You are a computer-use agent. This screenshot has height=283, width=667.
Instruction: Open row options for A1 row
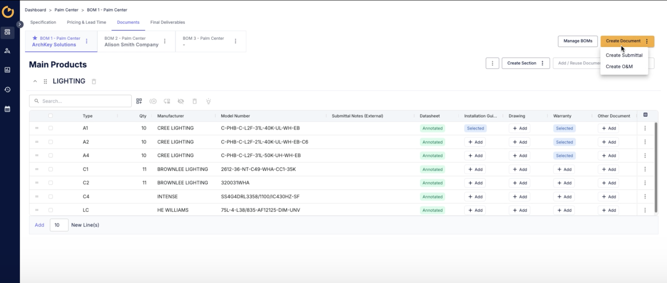coord(645,128)
